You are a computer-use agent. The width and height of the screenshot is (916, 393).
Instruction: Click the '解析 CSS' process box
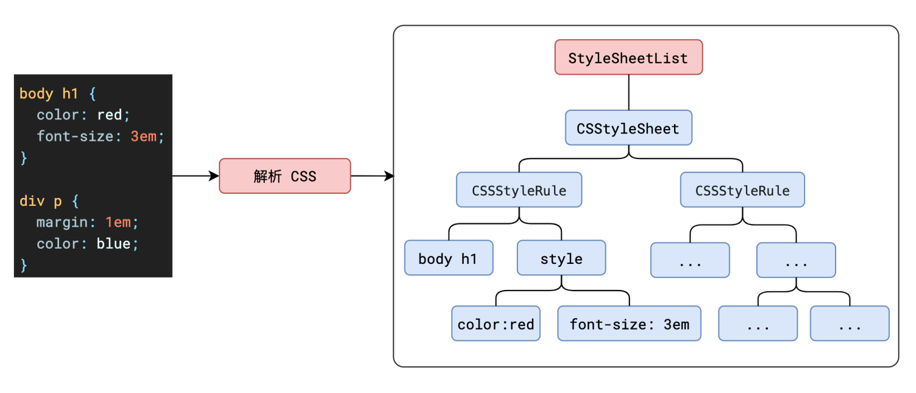[x=285, y=175]
